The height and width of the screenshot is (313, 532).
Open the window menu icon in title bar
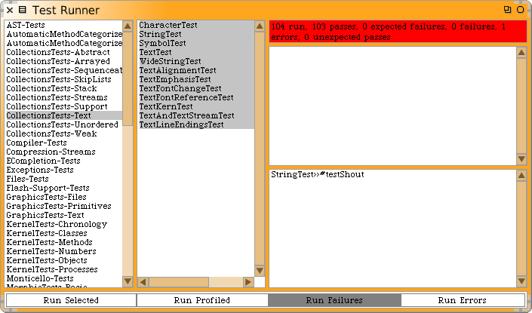point(23,10)
